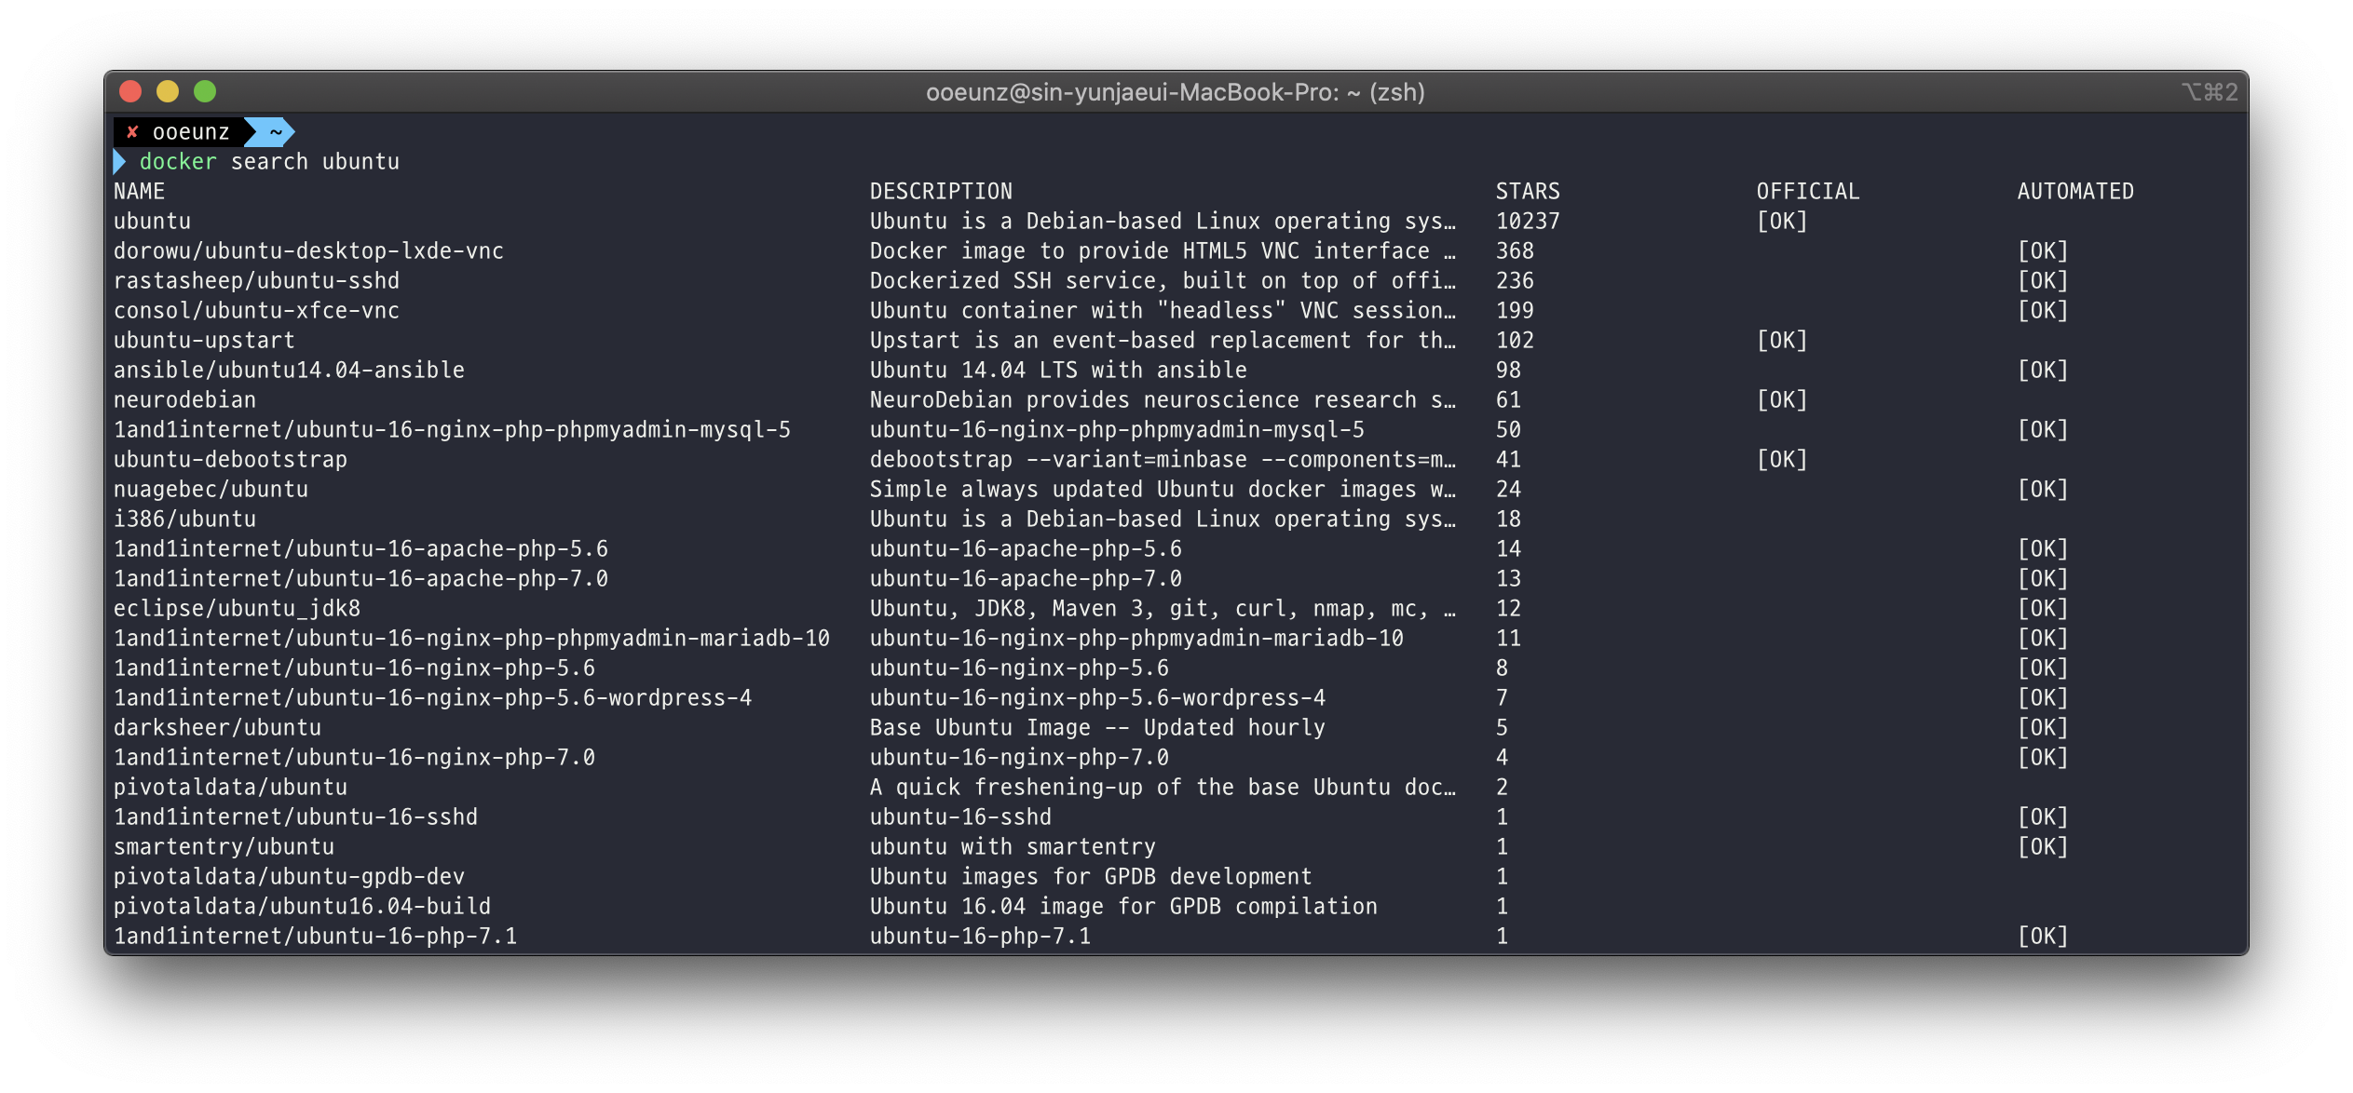Click the pivotaldata/ubuntu-gpdb-dev entry
The height and width of the screenshot is (1093, 2353).
289,877
